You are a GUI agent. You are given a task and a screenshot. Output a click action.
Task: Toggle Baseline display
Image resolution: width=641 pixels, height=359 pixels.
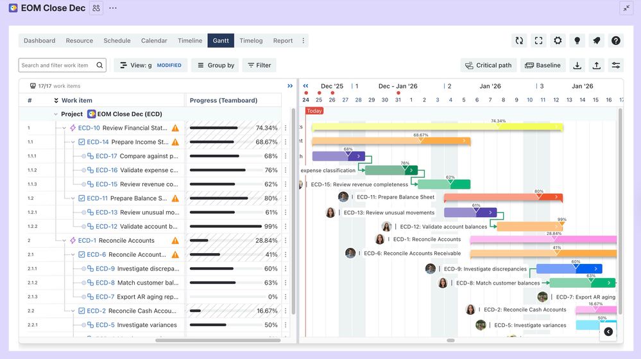542,65
